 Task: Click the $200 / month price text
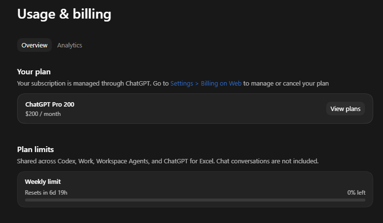point(43,114)
